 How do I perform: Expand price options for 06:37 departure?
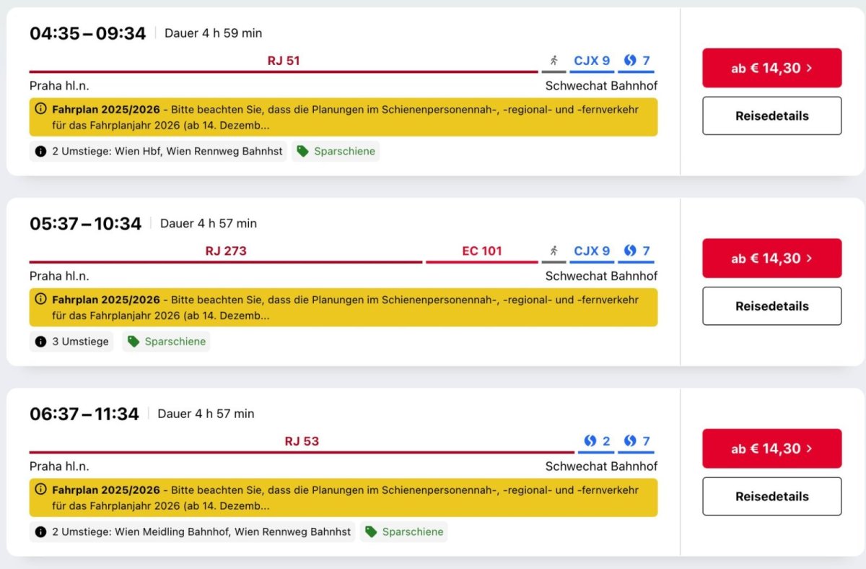click(771, 448)
